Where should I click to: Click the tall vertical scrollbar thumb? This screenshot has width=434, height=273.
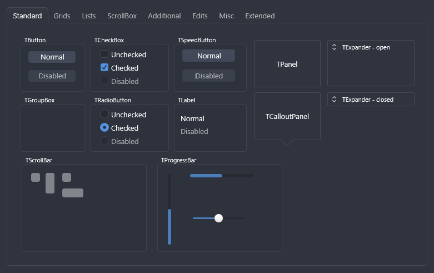[x=50, y=183]
